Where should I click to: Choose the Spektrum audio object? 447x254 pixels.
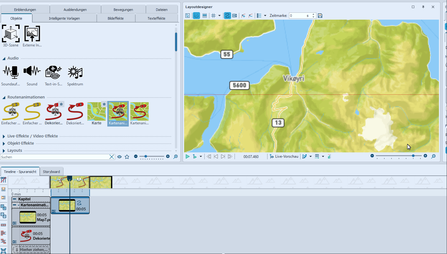pos(75,72)
